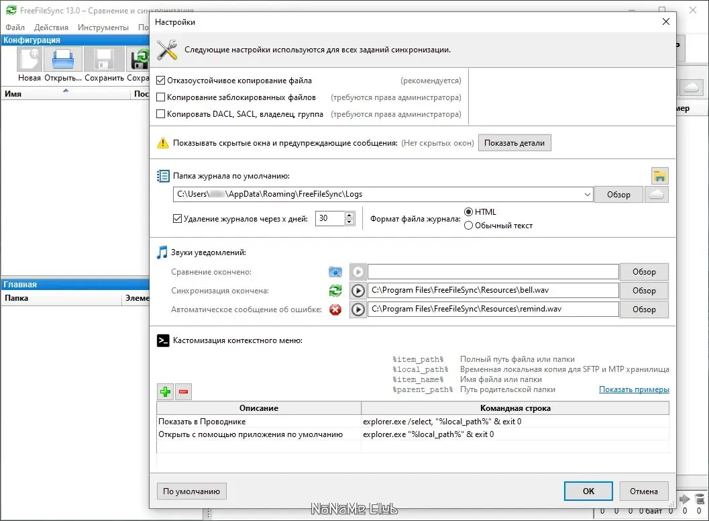Image resolution: width=709 pixels, height=521 pixels.
Task: Click the log folder path text field
Action: [378, 195]
